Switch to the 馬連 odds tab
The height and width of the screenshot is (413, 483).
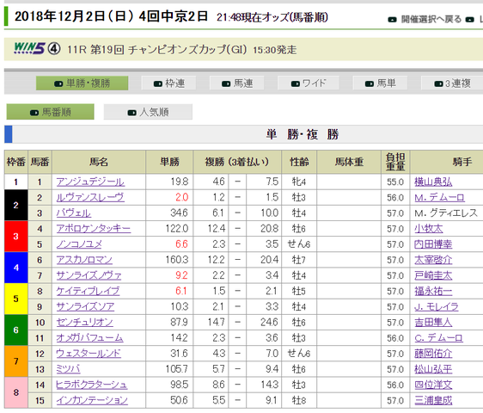[x=236, y=83]
